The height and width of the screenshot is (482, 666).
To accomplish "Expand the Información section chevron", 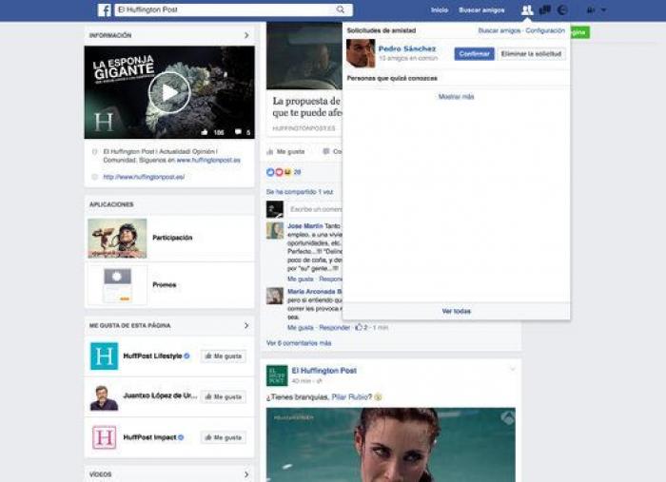I will click(x=246, y=35).
